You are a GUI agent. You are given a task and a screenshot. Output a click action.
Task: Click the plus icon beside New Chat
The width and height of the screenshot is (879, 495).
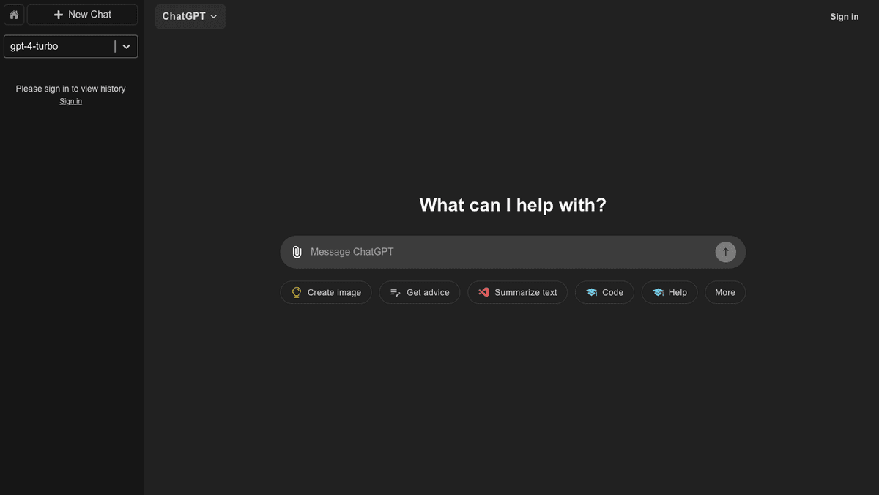click(59, 15)
